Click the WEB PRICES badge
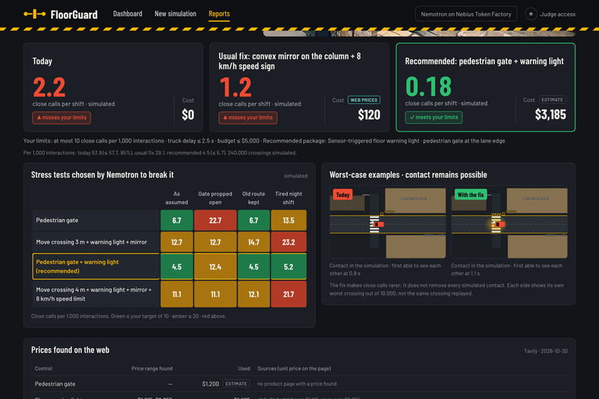 pyautogui.click(x=363, y=100)
